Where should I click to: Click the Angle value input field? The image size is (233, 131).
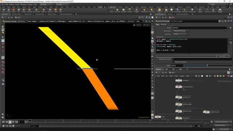click(x=177, y=65)
